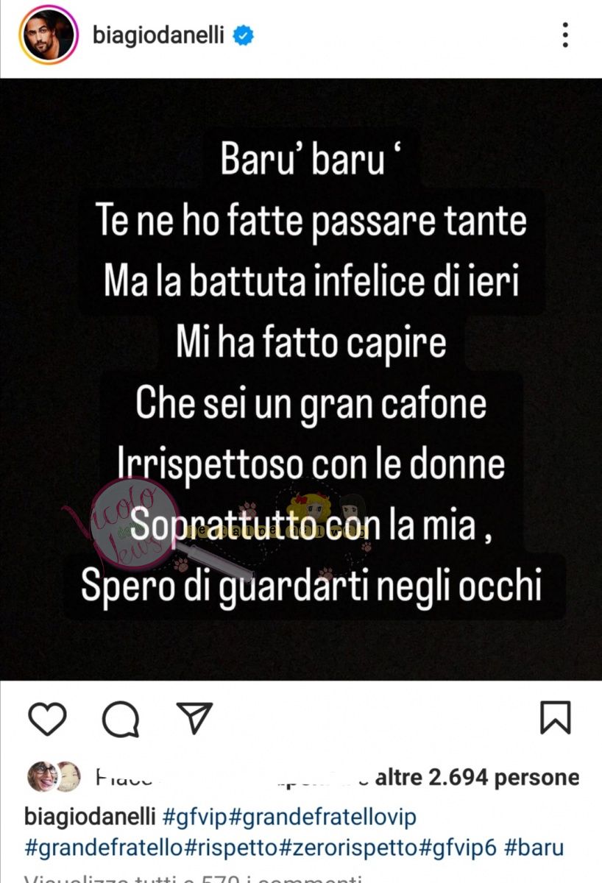Open the #baru hashtag
This screenshot has height=883, width=602.
(x=535, y=846)
